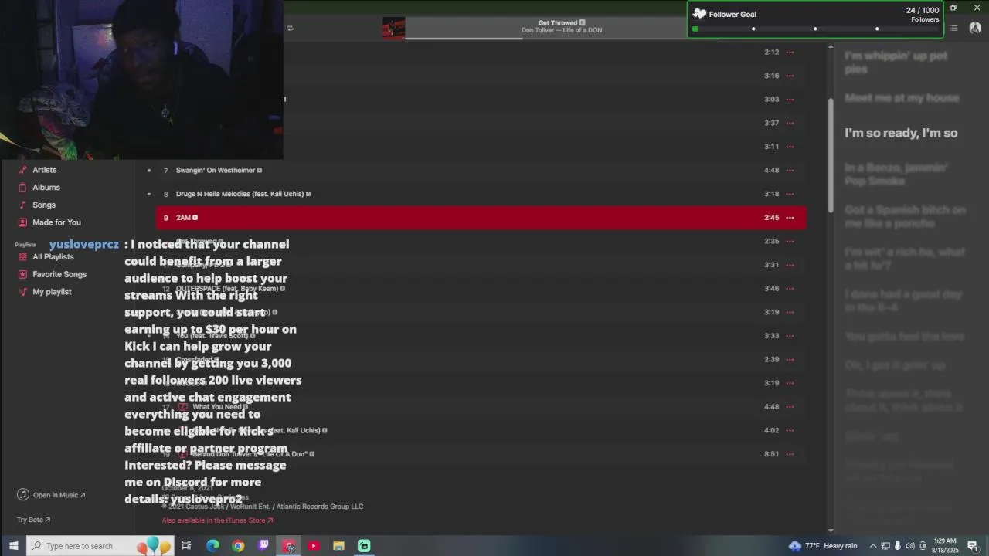Open Microsoft Edge from taskbar
Image resolution: width=989 pixels, height=556 pixels.
pos(212,546)
